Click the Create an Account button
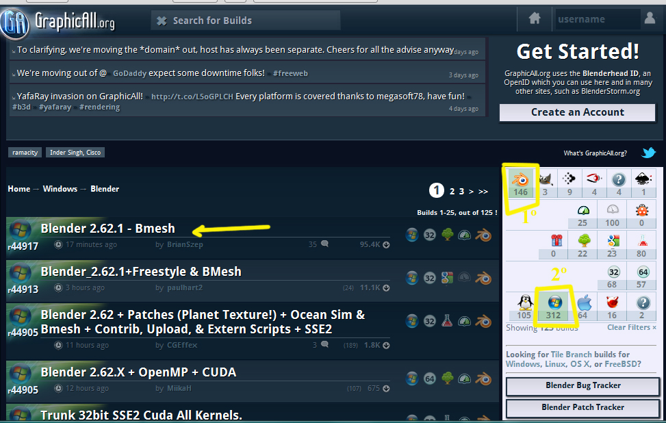The width and height of the screenshot is (666, 423). pos(577,112)
